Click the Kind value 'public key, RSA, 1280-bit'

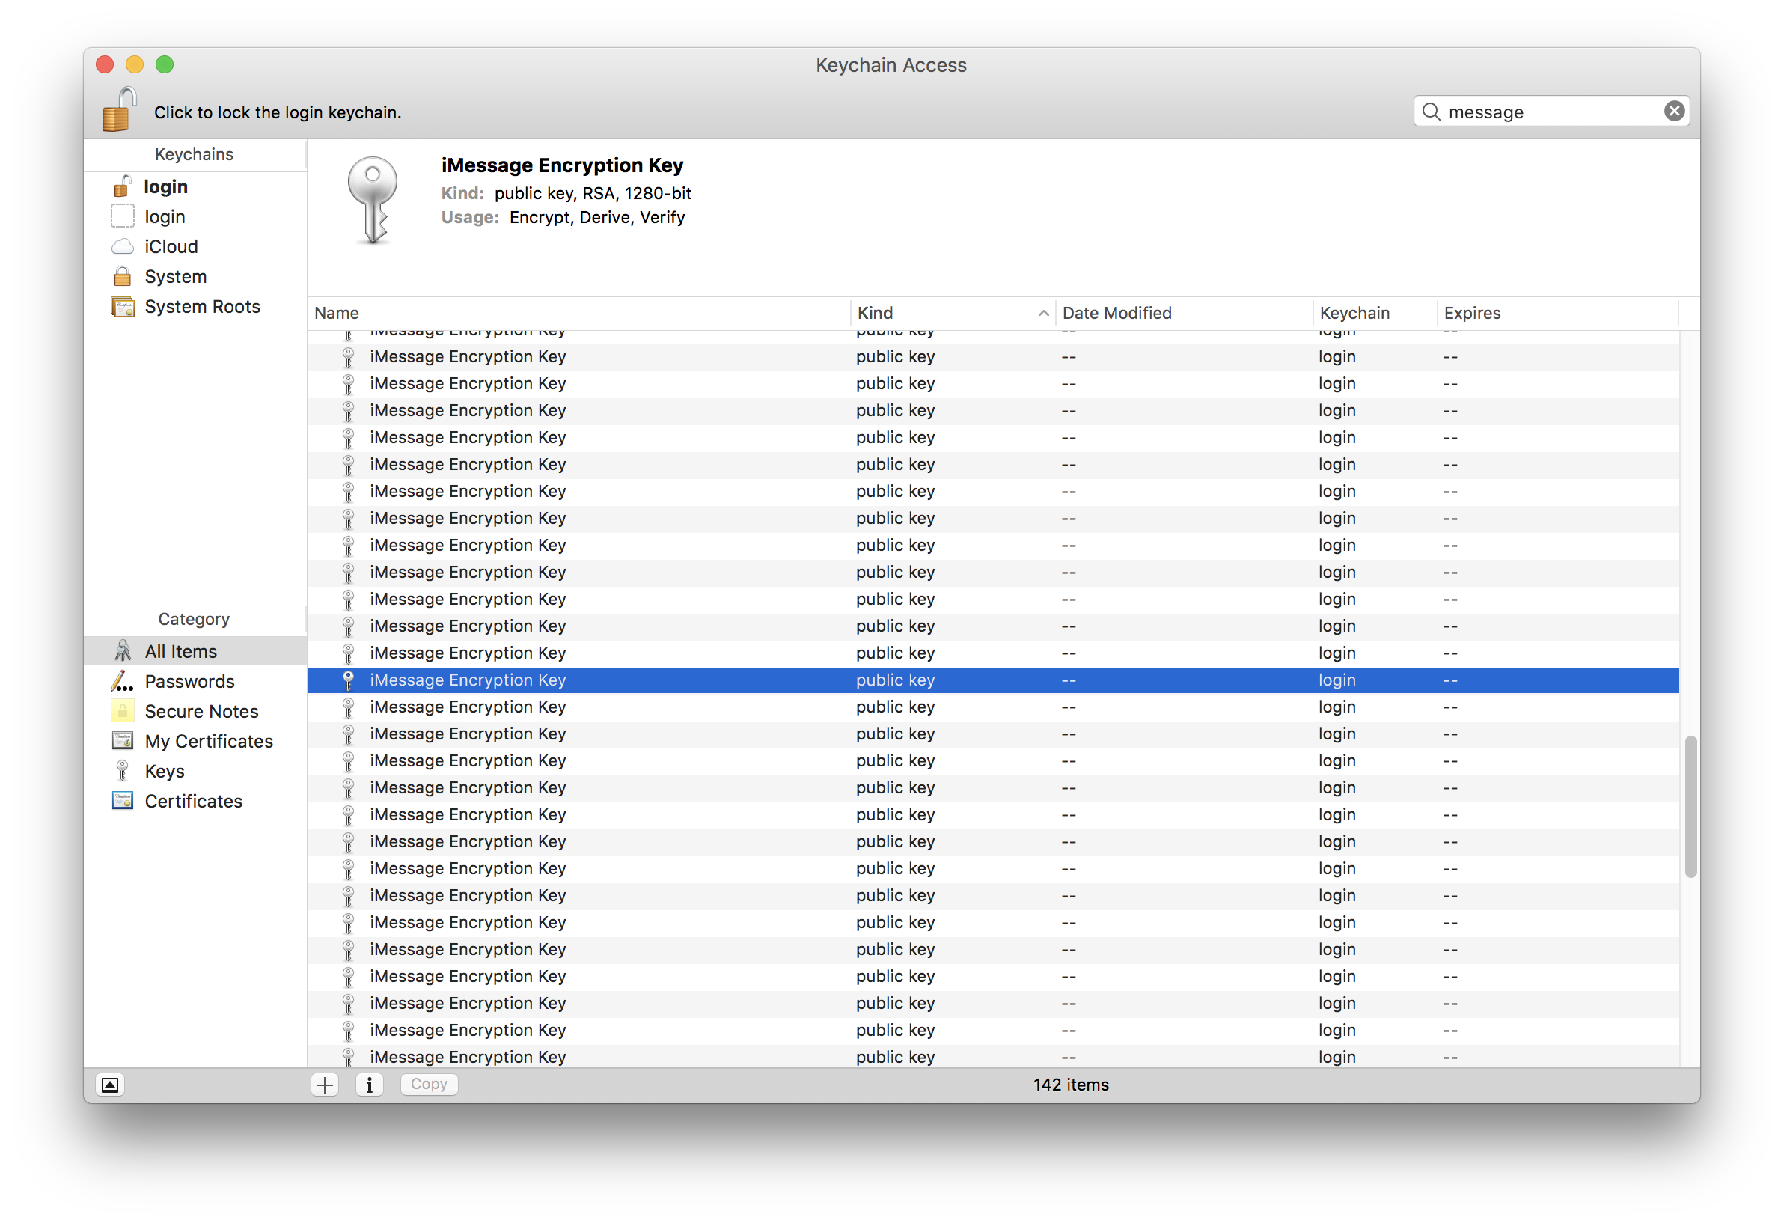(x=593, y=193)
